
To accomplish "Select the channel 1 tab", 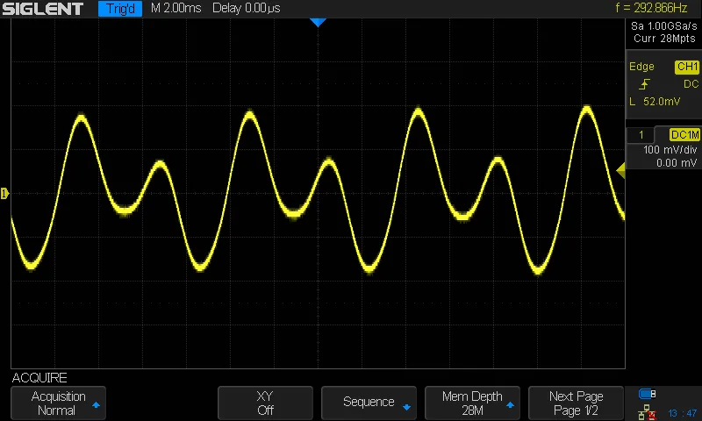I will coord(641,135).
